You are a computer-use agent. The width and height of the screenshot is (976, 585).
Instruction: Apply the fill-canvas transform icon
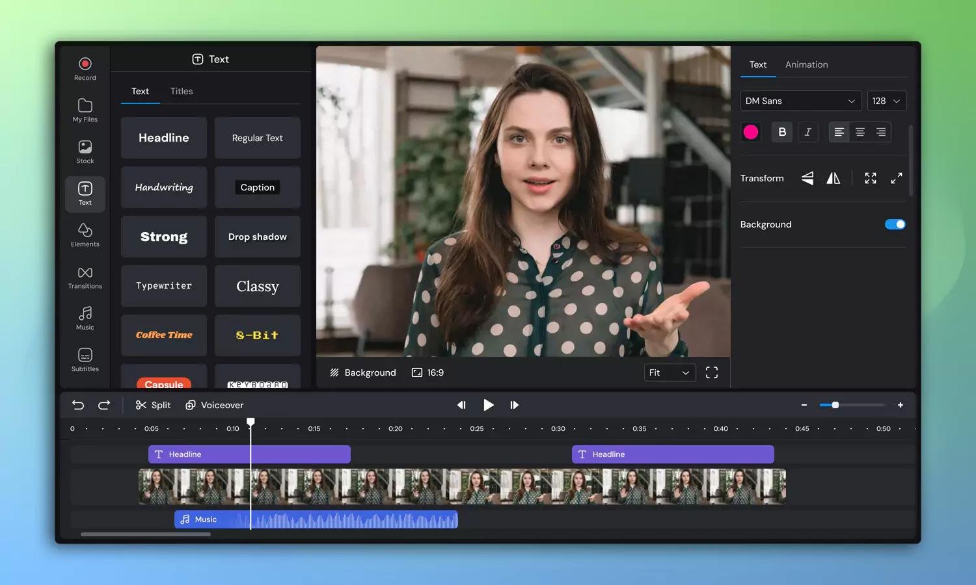coord(871,178)
